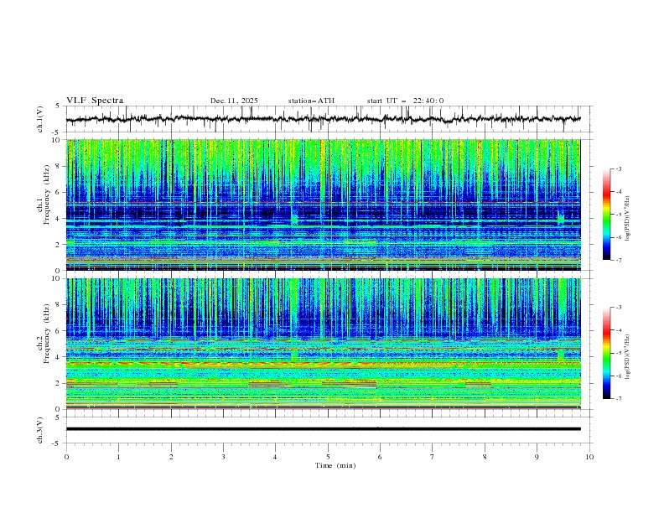Viewport: 664px width, 513px height.
Task: Click the "start UT = 22:40:0" header text
Action: [x=405, y=101]
